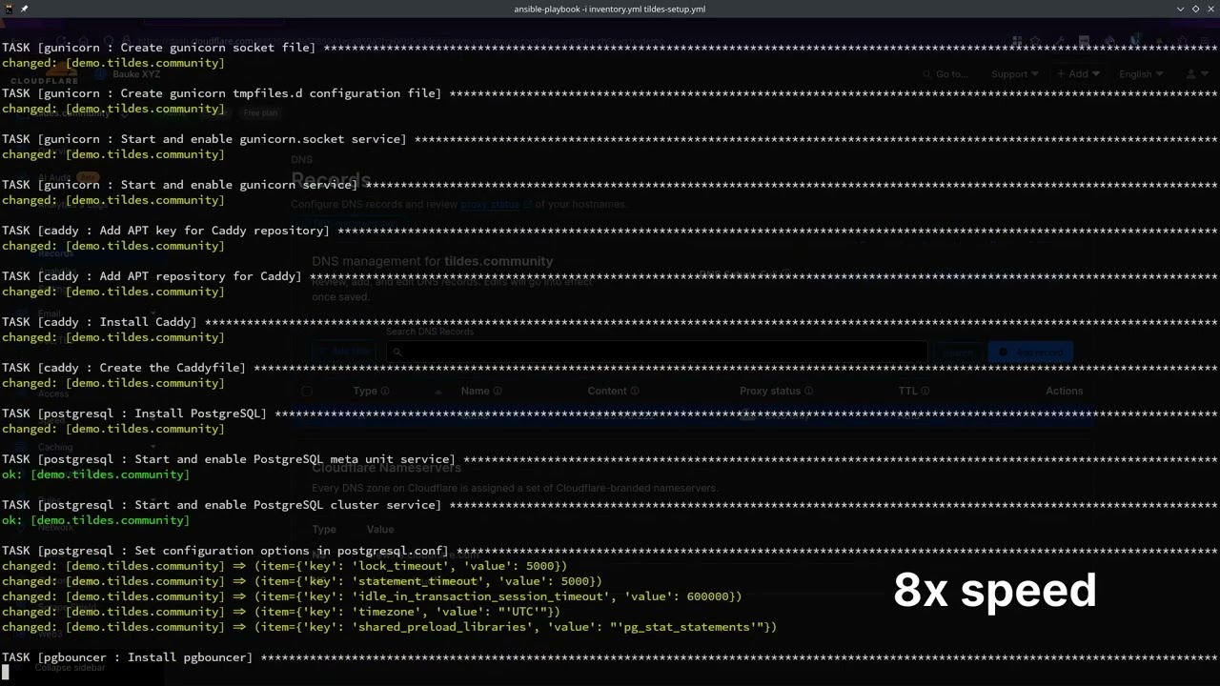
Task: Click the changed line with 'statement_timeout' value 5000
Action: tap(302, 581)
